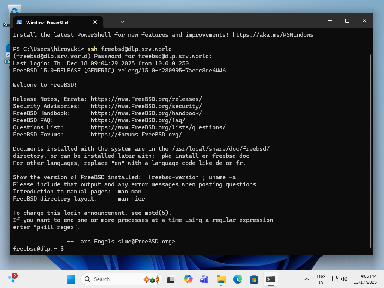Screen dimensions: 384x288
Task: Click the Windows Start button
Action: tap(71, 279)
